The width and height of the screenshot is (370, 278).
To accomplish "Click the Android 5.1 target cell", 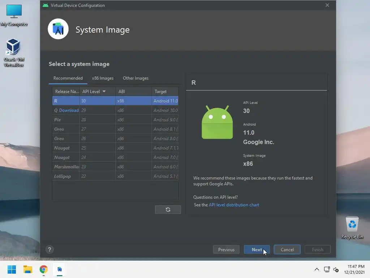I will pos(165,176).
